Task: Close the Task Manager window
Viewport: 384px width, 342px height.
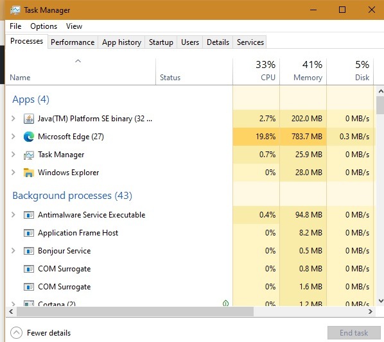Action: point(372,10)
